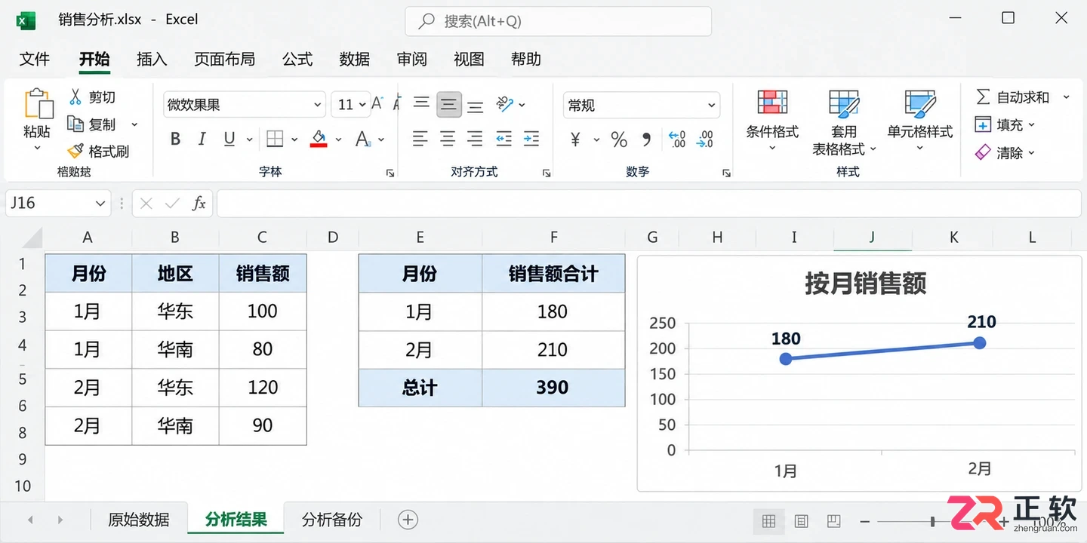The height and width of the screenshot is (543, 1087).
Task: Open the Font group dialog launcher
Action: pos(390,173)
